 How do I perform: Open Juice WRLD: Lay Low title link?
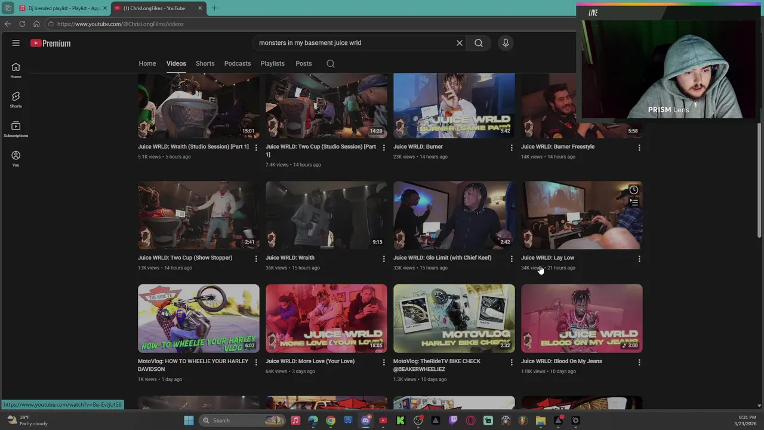point(547,257)
